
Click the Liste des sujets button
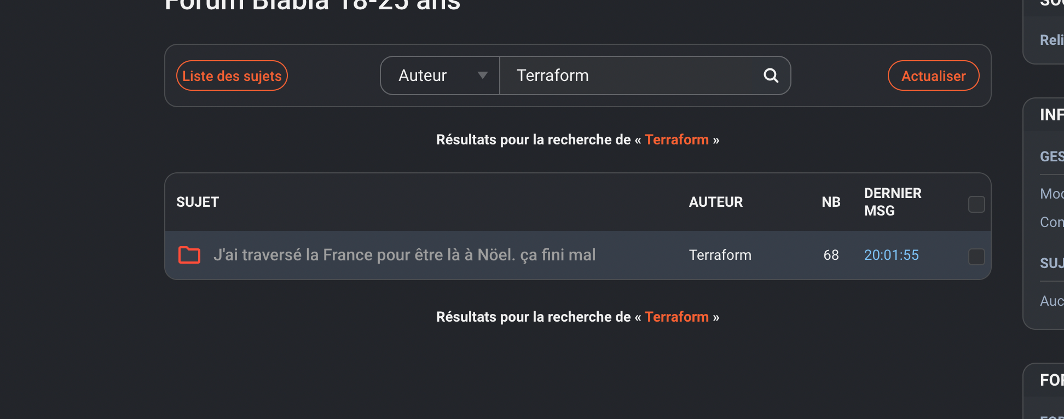click(232, 75)
